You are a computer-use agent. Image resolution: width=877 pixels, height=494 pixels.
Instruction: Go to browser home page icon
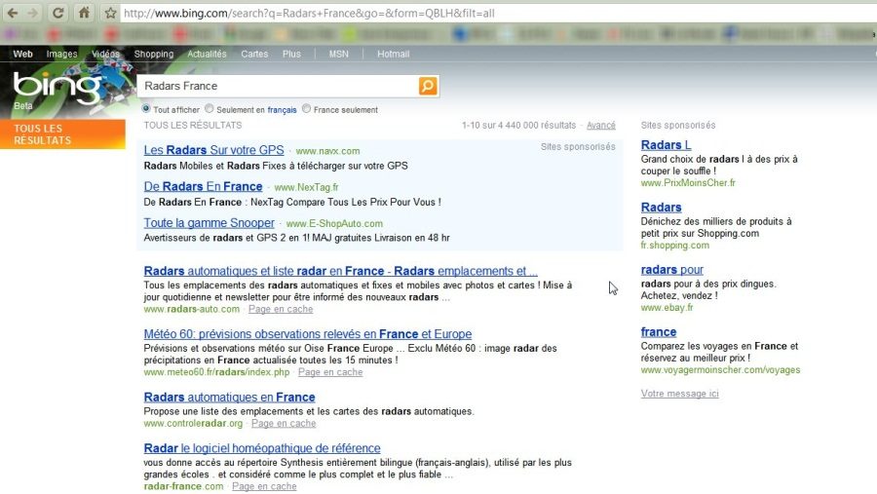[x=85, y=13]
